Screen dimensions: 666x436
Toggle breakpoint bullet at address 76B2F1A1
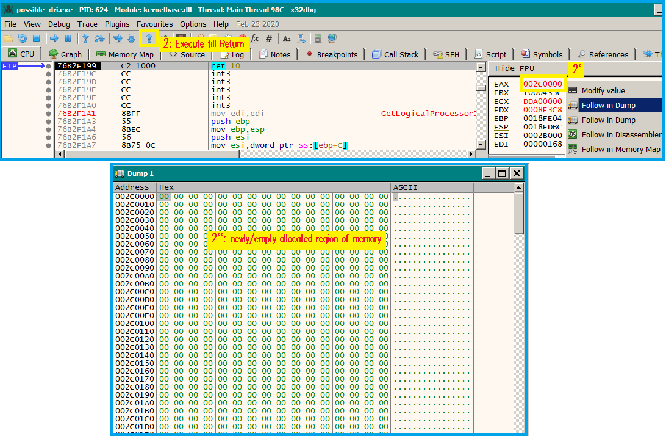(49, 114)
